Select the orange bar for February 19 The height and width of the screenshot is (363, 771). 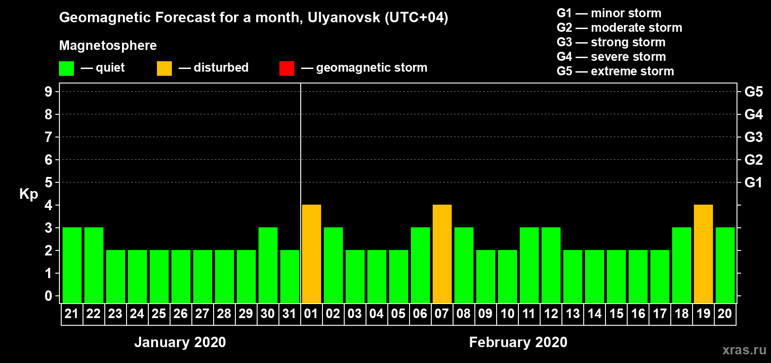coord(703,254)
